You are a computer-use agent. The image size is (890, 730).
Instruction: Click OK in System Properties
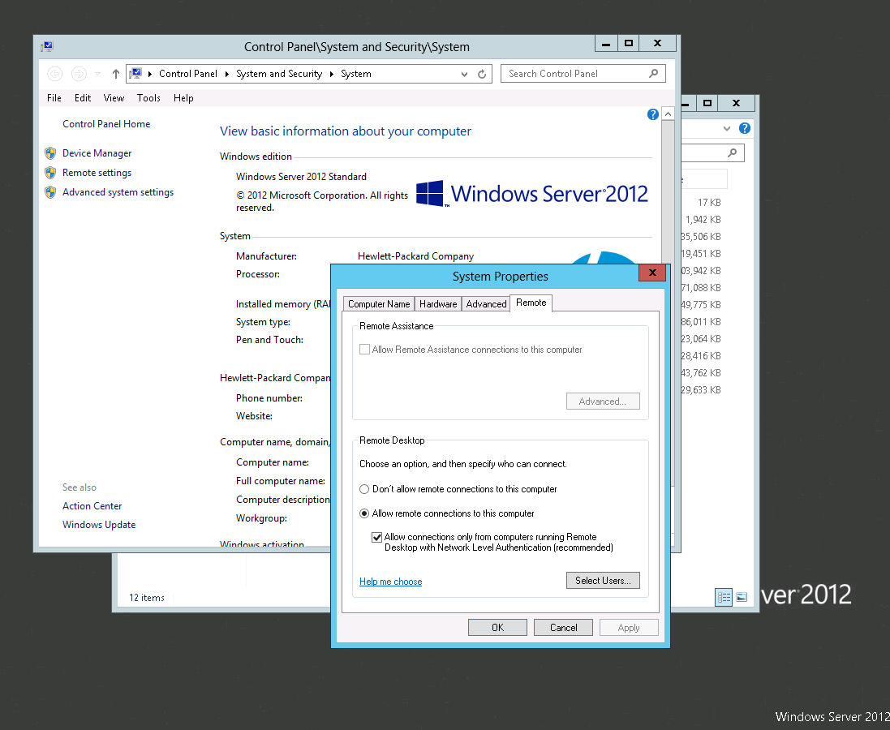click(x=497, y=627)
